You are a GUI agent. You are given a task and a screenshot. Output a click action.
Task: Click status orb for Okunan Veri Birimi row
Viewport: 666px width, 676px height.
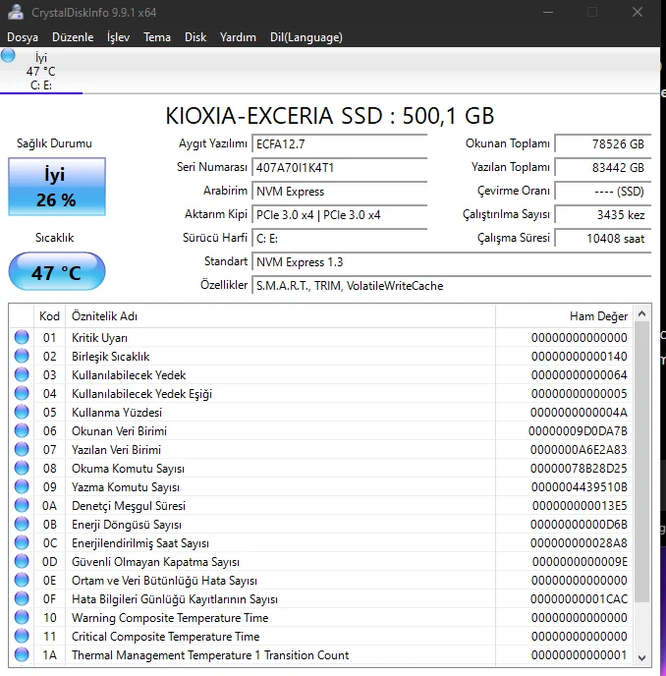[22, 430]
